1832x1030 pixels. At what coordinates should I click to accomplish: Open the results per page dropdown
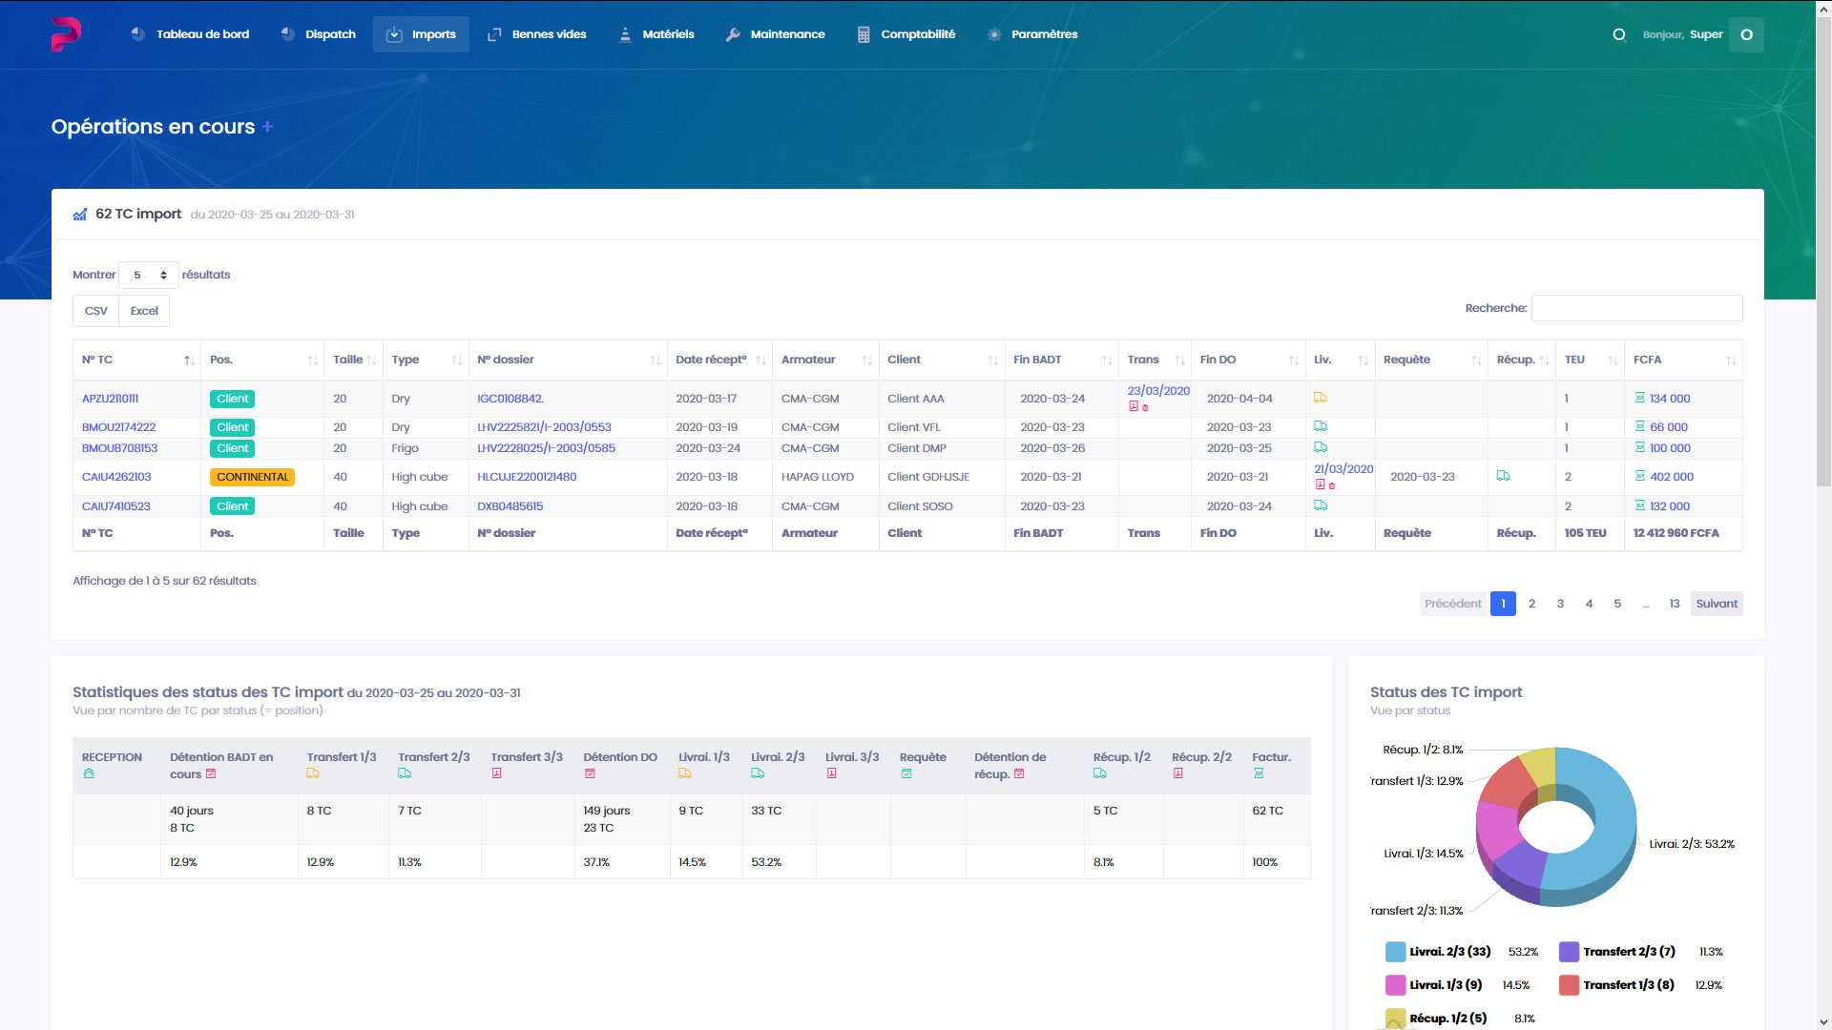[x=149, y=275]
